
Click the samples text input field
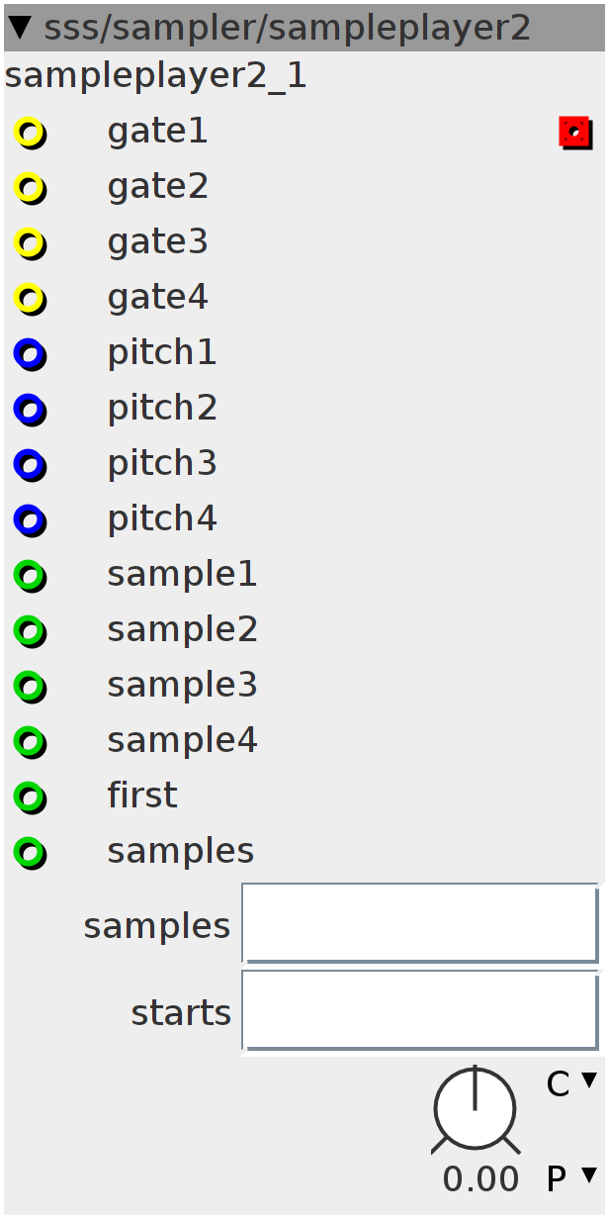[x=420, y=923]
